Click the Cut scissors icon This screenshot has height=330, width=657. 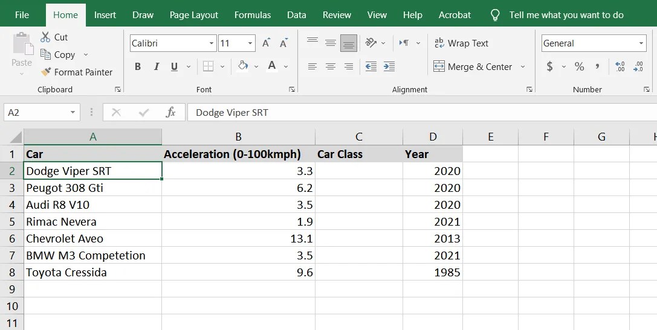[x=45, y=37]
